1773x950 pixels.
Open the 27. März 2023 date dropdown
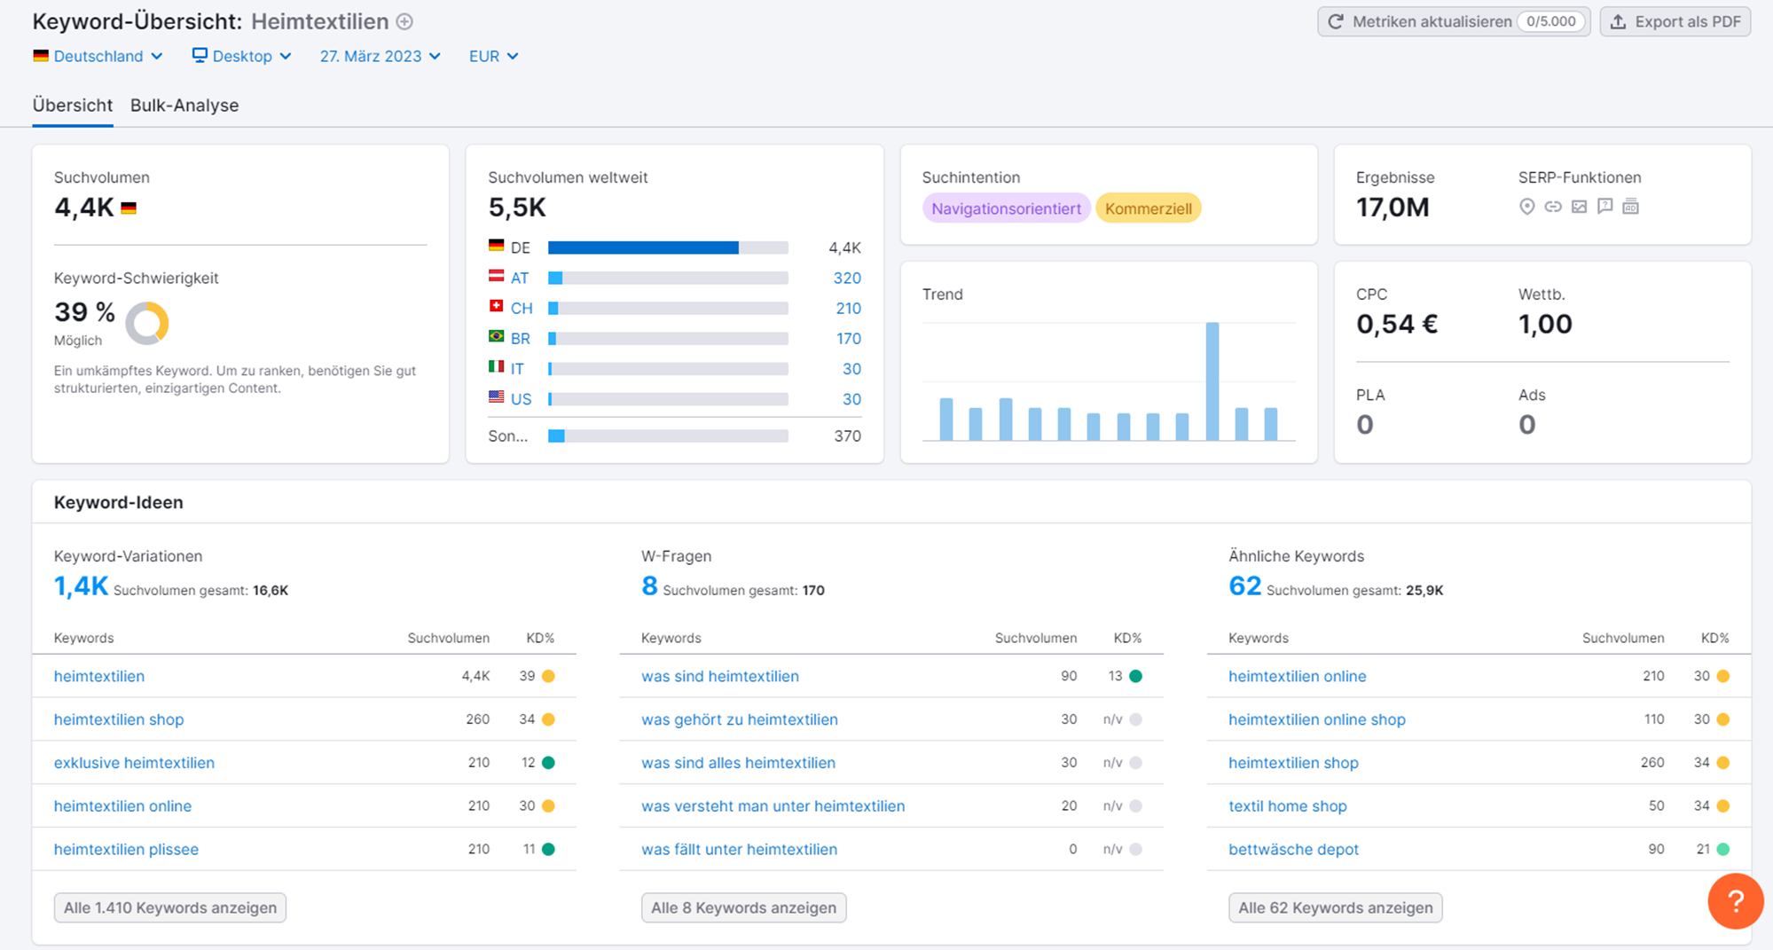[x=380, y=56]
